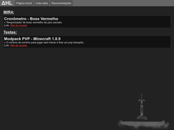Go to the Recomendações tab
Viewport: 174px width, 130px height.
(61, 3)
